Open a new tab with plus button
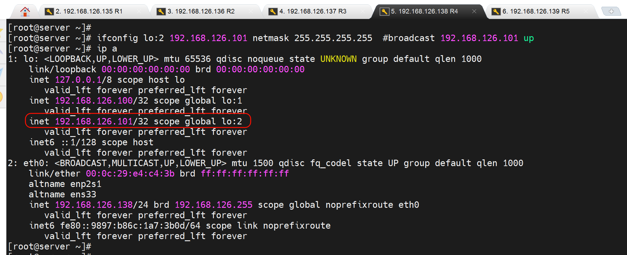 pyautogui.click(x=611, y=12)
